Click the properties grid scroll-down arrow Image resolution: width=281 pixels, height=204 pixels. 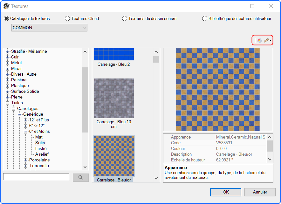click(270, 159)
